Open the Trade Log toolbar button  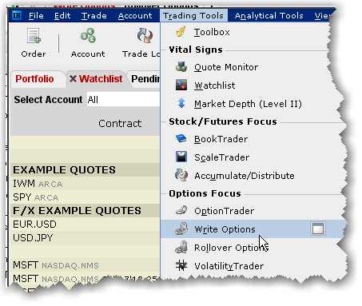click(141, 43)
